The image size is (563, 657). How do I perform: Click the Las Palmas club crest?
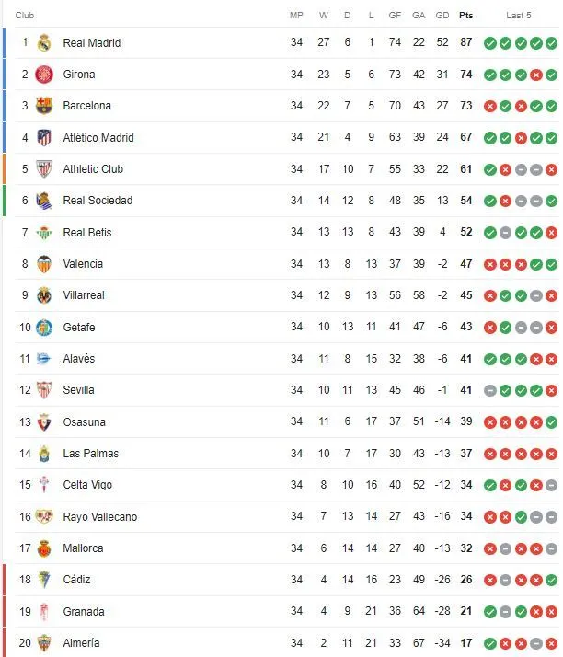[44, 454]
